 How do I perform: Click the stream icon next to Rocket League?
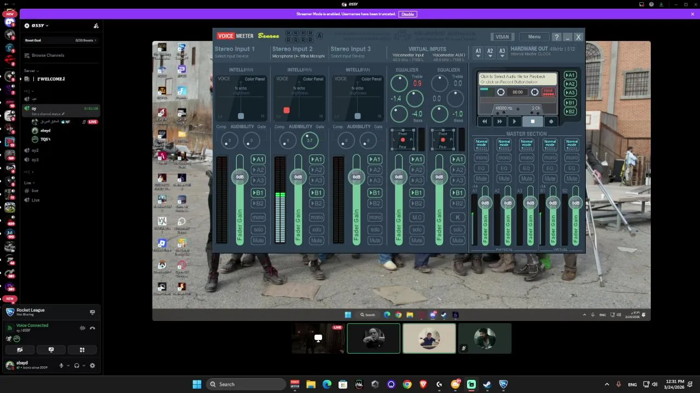(x=92, y=312)
